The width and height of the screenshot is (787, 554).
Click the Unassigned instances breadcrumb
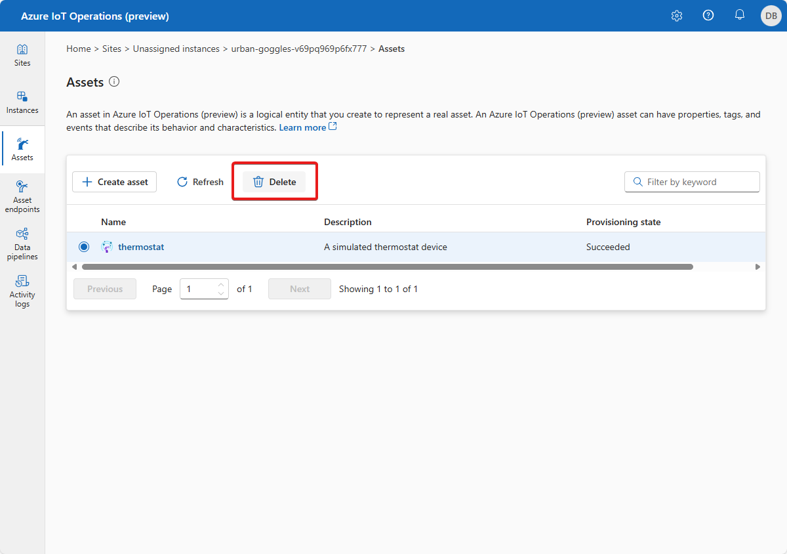176,49
